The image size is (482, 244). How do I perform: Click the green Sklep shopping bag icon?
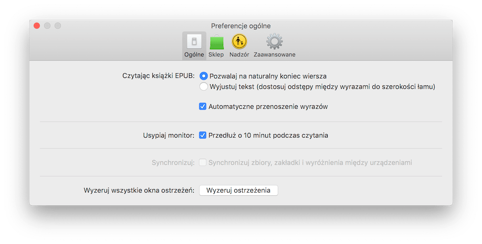pyautogui.click(x=216, y=42)
